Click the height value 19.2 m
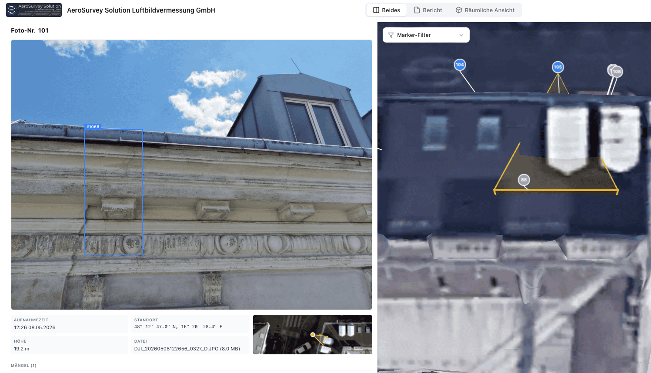The image size is (651, 373). point(22,349)
